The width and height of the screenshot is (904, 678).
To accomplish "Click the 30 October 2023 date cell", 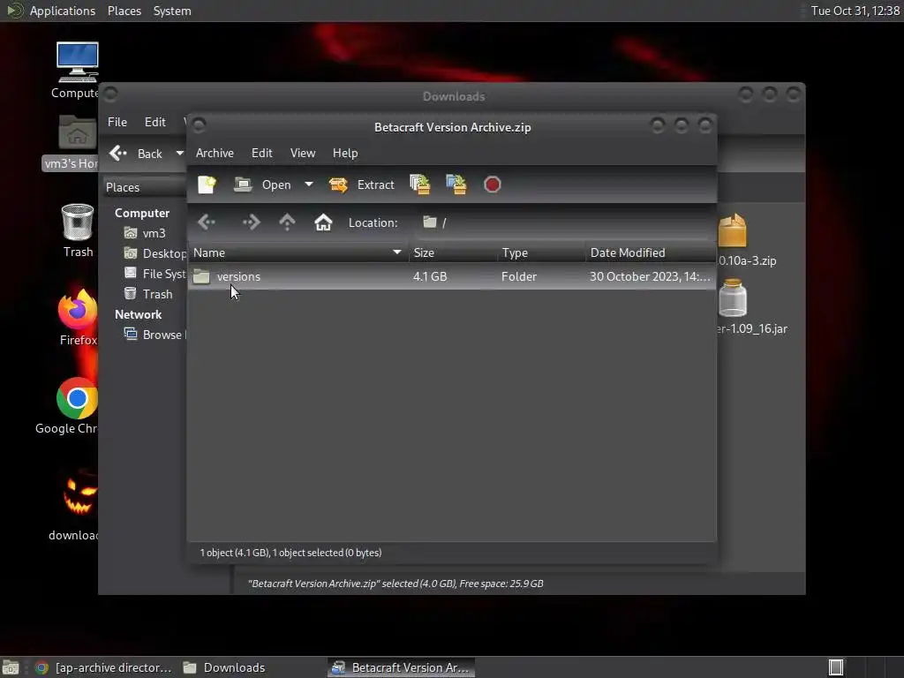I will pyautogui.click(x=650, y=276).
